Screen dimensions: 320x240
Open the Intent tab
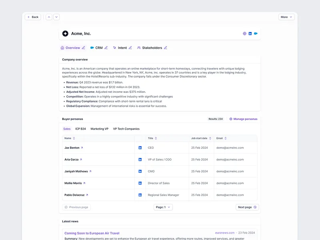(122, 48)
